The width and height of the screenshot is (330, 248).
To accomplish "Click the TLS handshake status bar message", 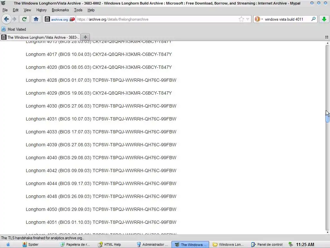I will (x=43, y=238).
